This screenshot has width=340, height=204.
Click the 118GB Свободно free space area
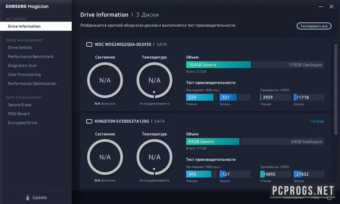[288, 65]
